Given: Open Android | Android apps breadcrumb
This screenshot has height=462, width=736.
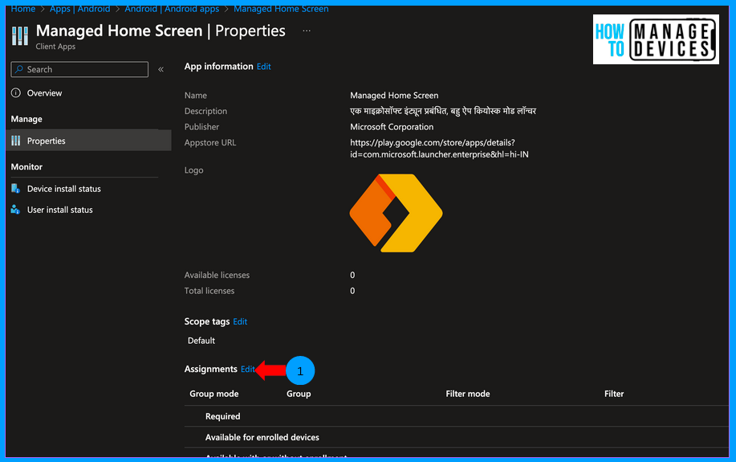Looking at the screenshot, I should pyautogui.click(x=172, y=9).
